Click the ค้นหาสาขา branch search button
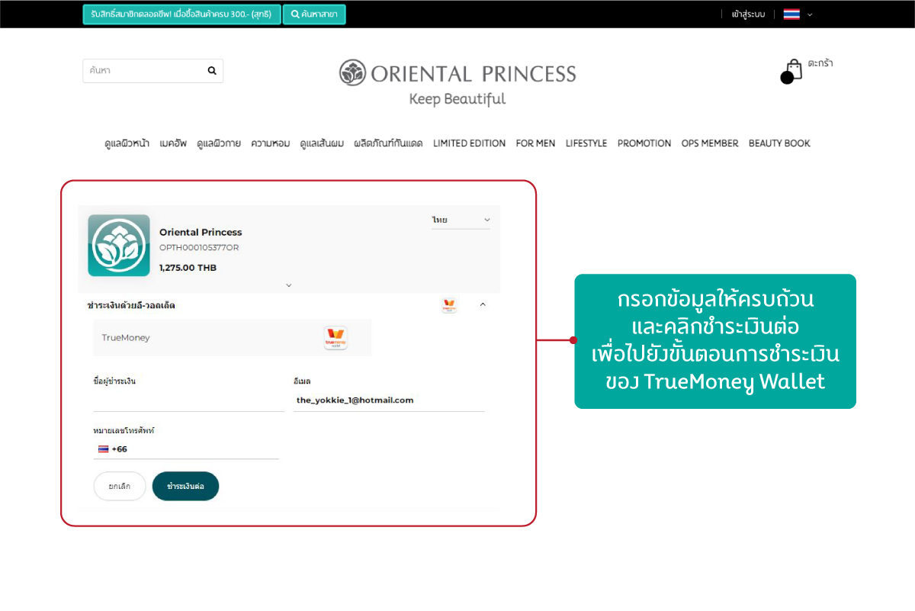Image resolution: width=915 pixels, height=611 pixels. tap(314, 14)
